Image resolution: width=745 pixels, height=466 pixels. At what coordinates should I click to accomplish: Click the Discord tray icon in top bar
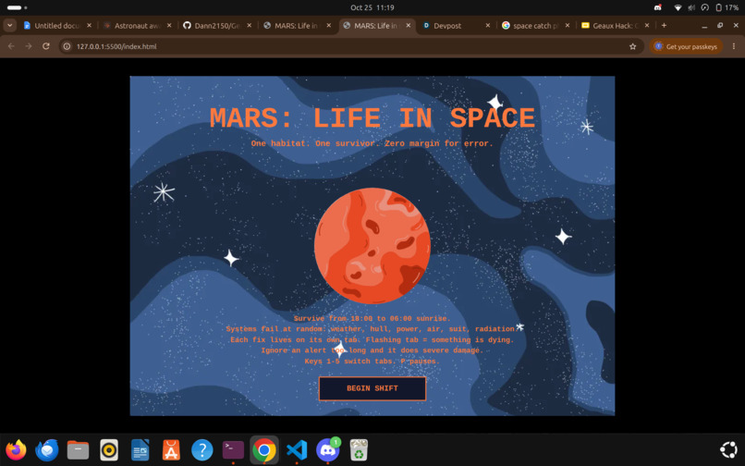tap(657, 7)
